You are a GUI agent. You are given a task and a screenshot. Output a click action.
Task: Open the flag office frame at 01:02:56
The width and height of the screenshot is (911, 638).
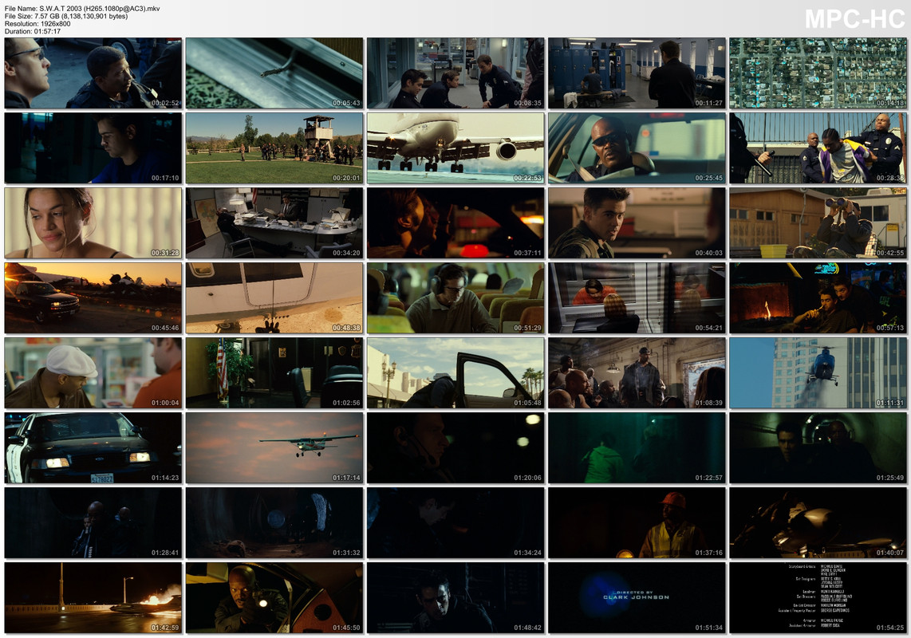[274, 373]
